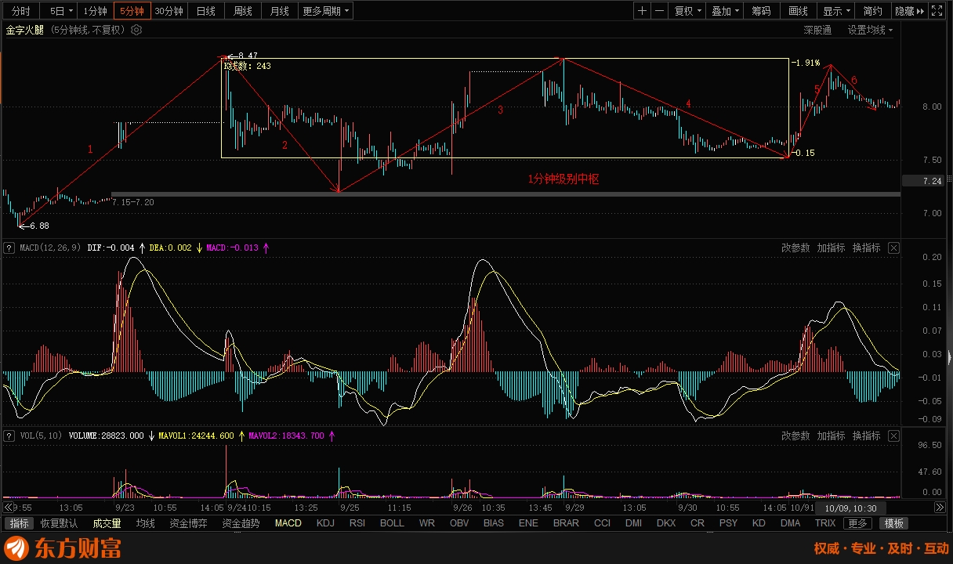Select the ENE indicator tab
The width and height of the screenshot is (953, 564).
coord(528,523)
